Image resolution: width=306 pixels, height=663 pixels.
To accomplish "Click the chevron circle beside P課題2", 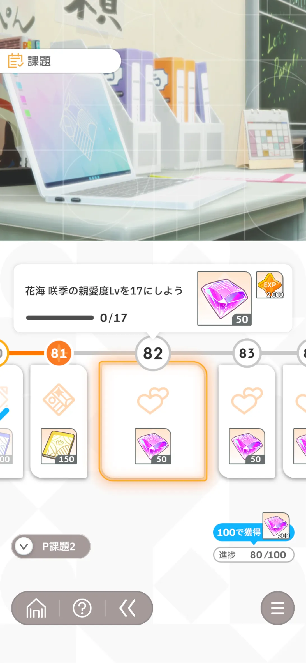I will pos(24,546).
